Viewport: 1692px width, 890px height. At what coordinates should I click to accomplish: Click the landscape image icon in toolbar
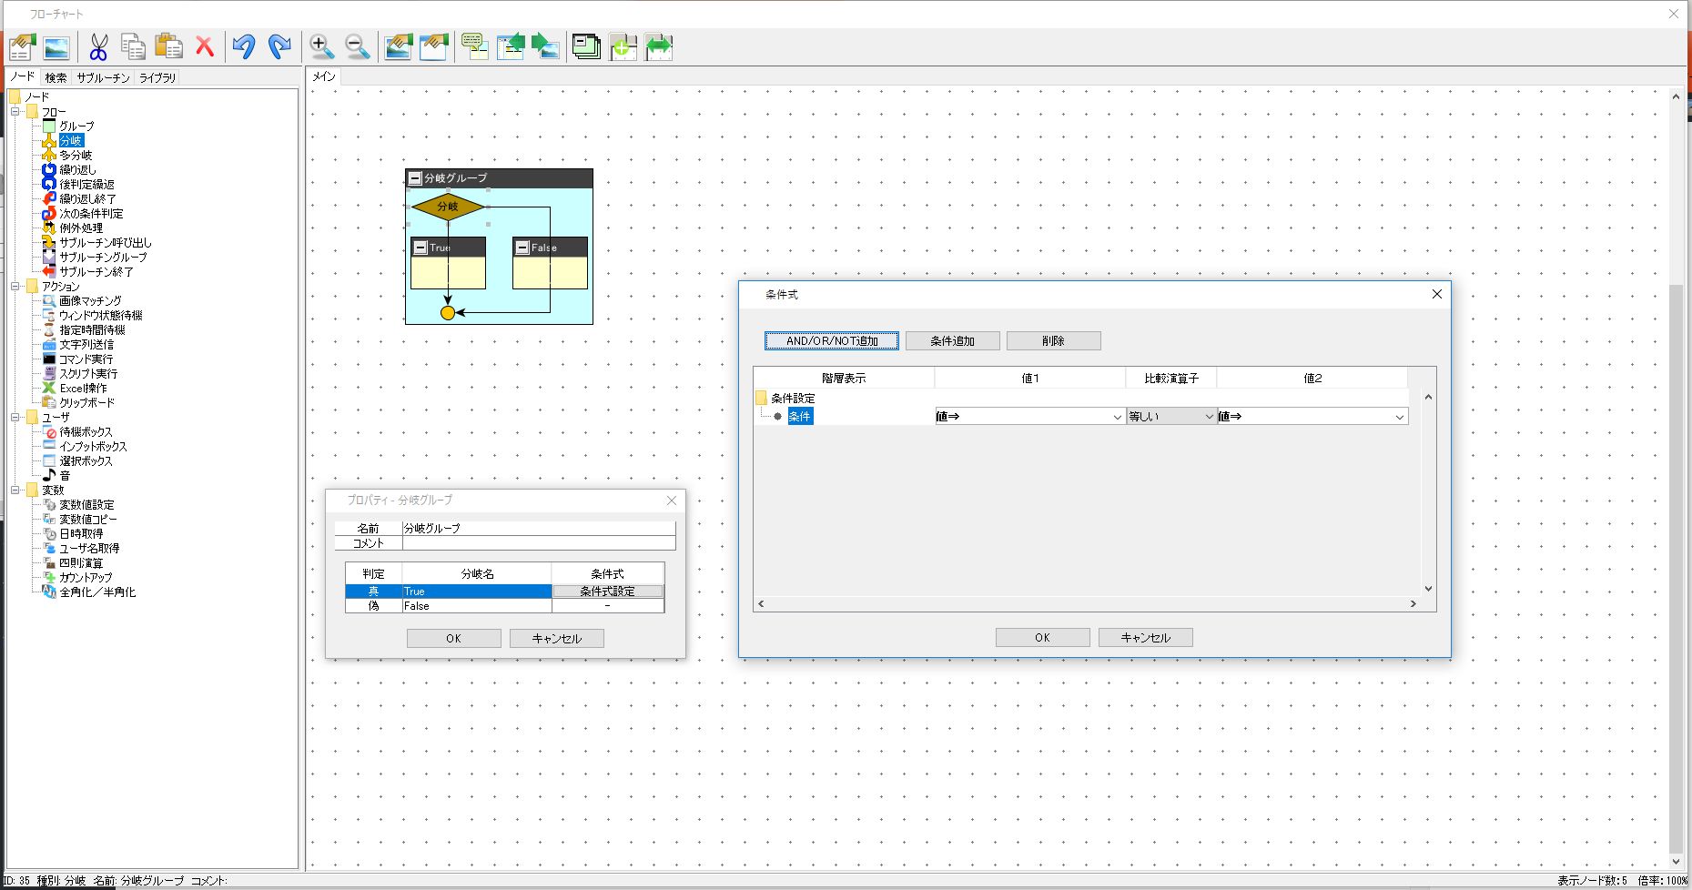coord(56,47)
